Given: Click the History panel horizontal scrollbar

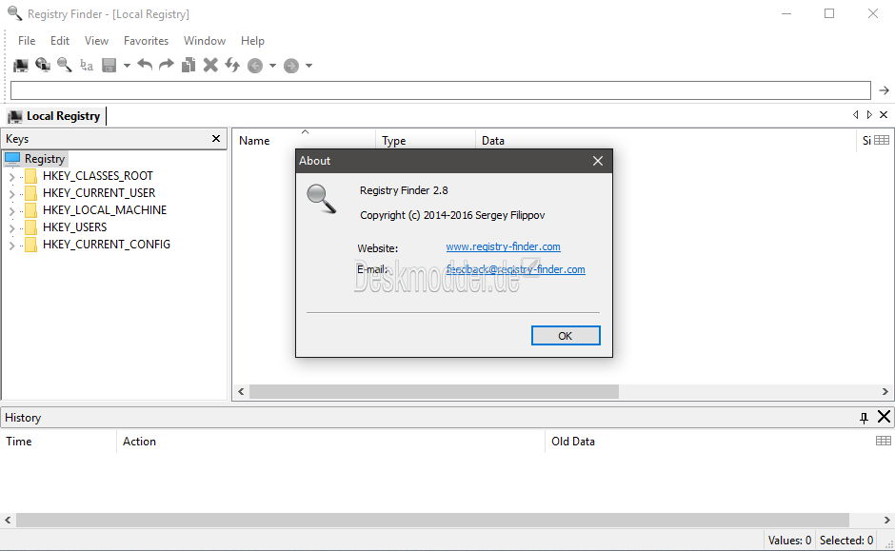Looking at the screenshot, I should 432,520.
